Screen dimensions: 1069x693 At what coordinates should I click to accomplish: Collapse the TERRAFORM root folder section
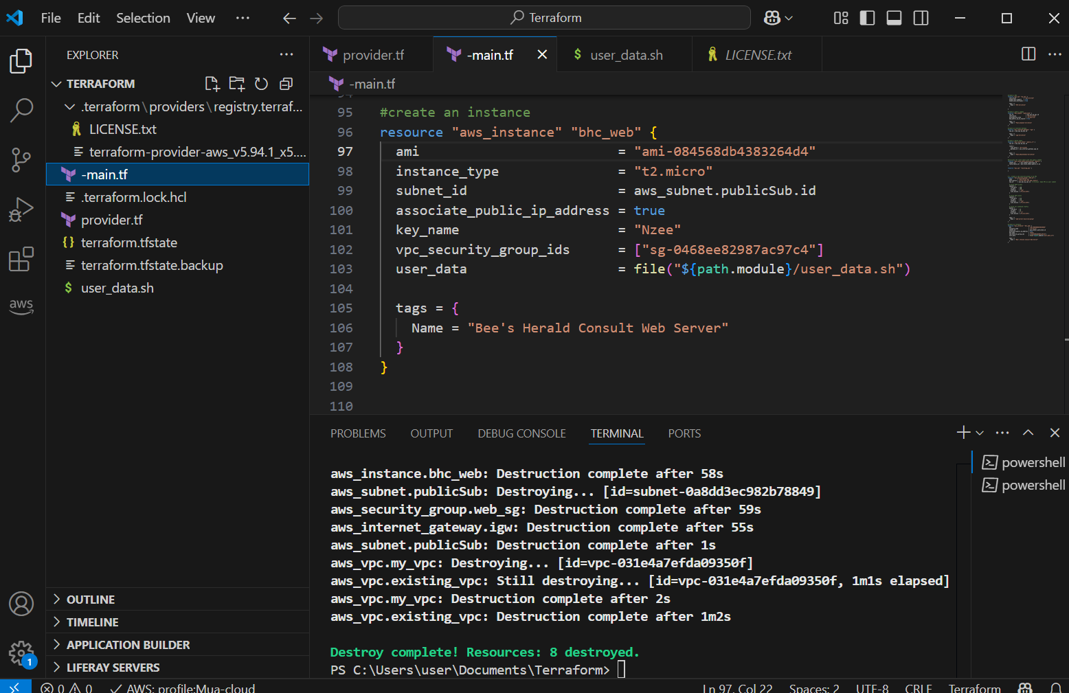click(56, 84)
